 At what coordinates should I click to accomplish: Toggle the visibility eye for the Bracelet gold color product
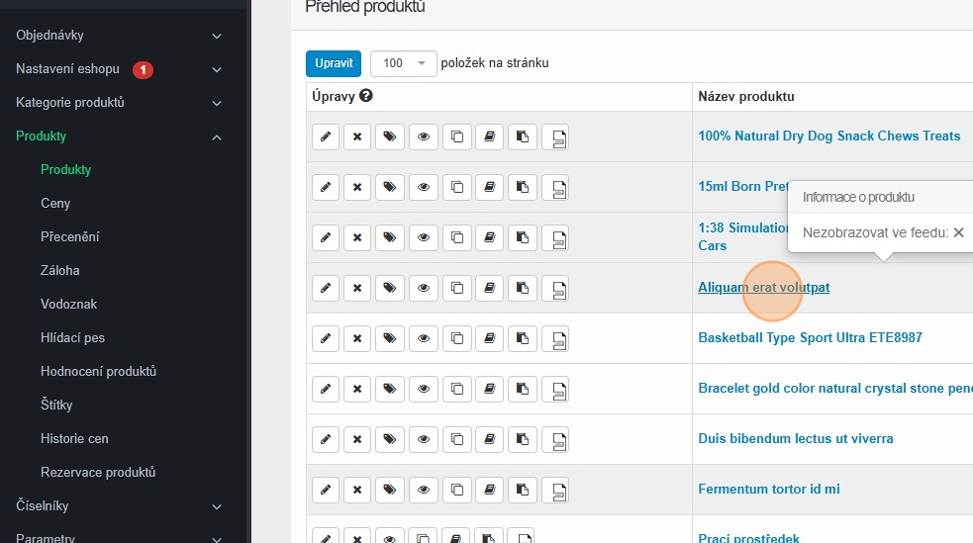tap(424, 389)
